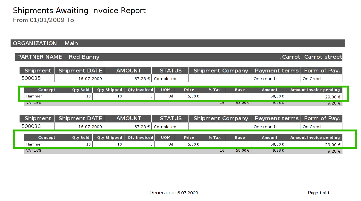Viewport: 361px width, 201px height.
Task: Click the Generated 16-07-2009 footer text
Action: click(173, 193)
